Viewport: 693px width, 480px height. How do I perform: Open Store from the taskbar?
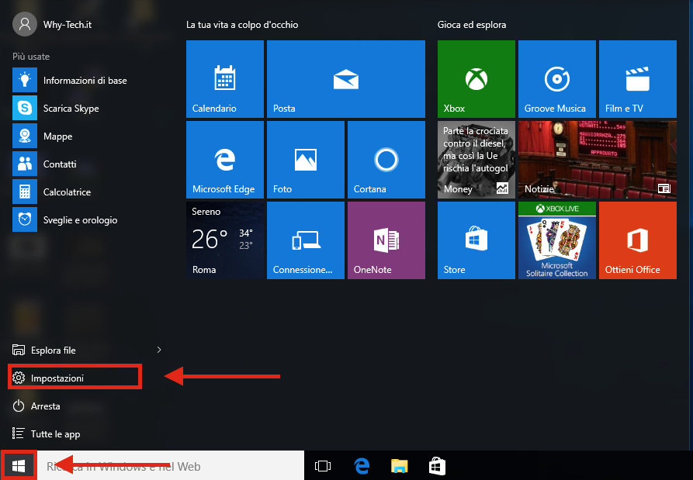click(437, 466)
